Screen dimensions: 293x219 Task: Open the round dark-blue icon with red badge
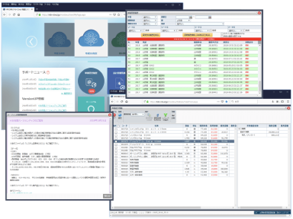[x=91, y=81]
